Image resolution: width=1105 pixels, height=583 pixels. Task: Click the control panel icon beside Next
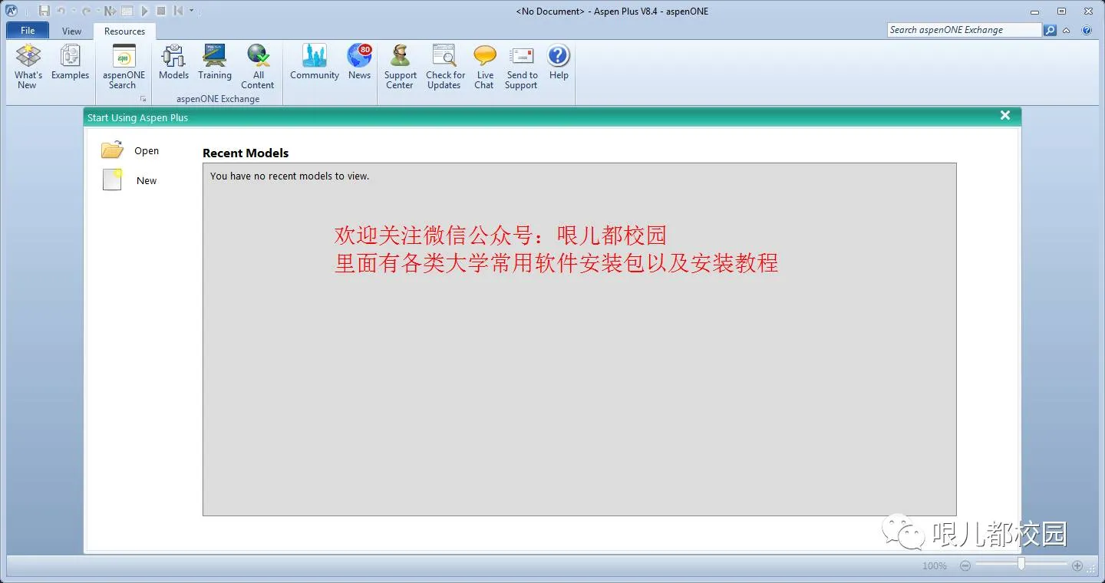(127, 11)
